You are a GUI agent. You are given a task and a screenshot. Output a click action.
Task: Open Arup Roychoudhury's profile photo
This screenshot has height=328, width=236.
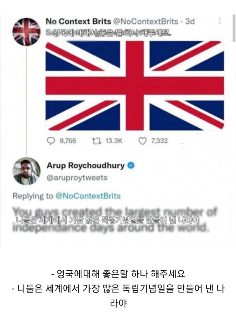coord(27,171)
